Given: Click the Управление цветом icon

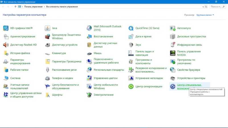Looking at the screenshot, I should click(89, 78).
